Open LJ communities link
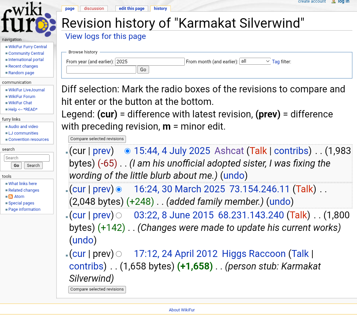This screenshot has width=357, height=315. tap(23, 133)
